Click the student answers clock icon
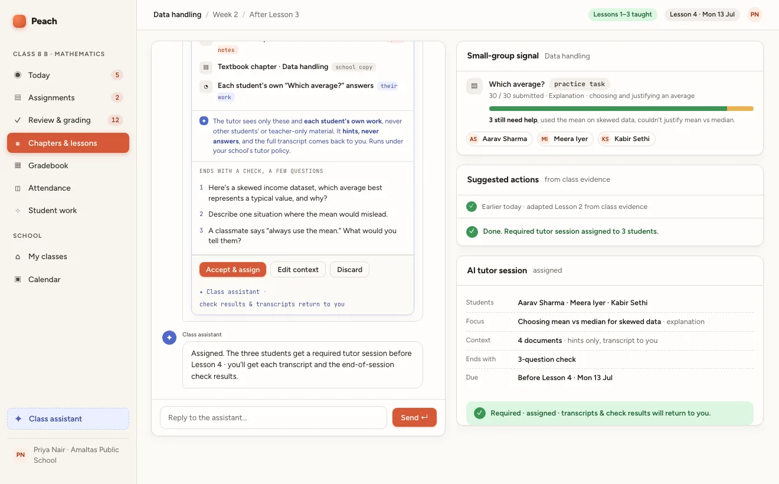 click(205, 87)
